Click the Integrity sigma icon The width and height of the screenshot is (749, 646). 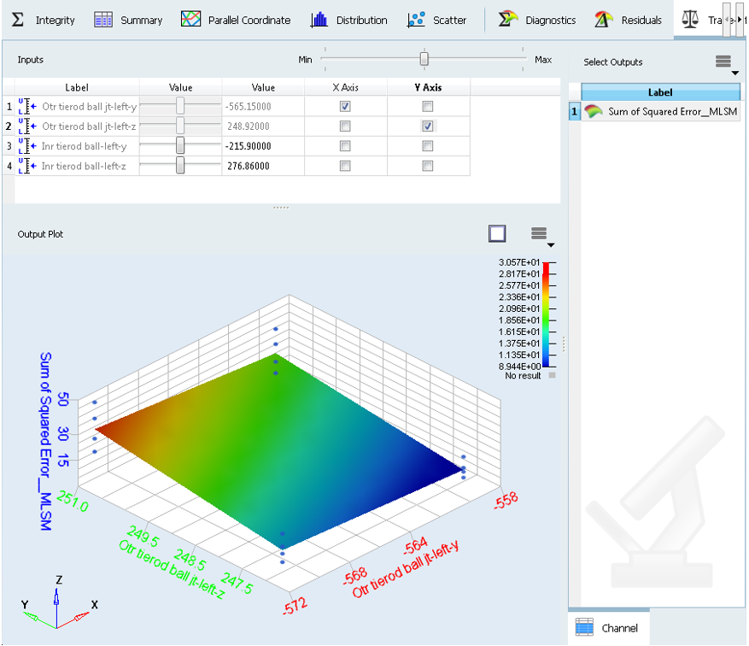click(x=18, y=20)
